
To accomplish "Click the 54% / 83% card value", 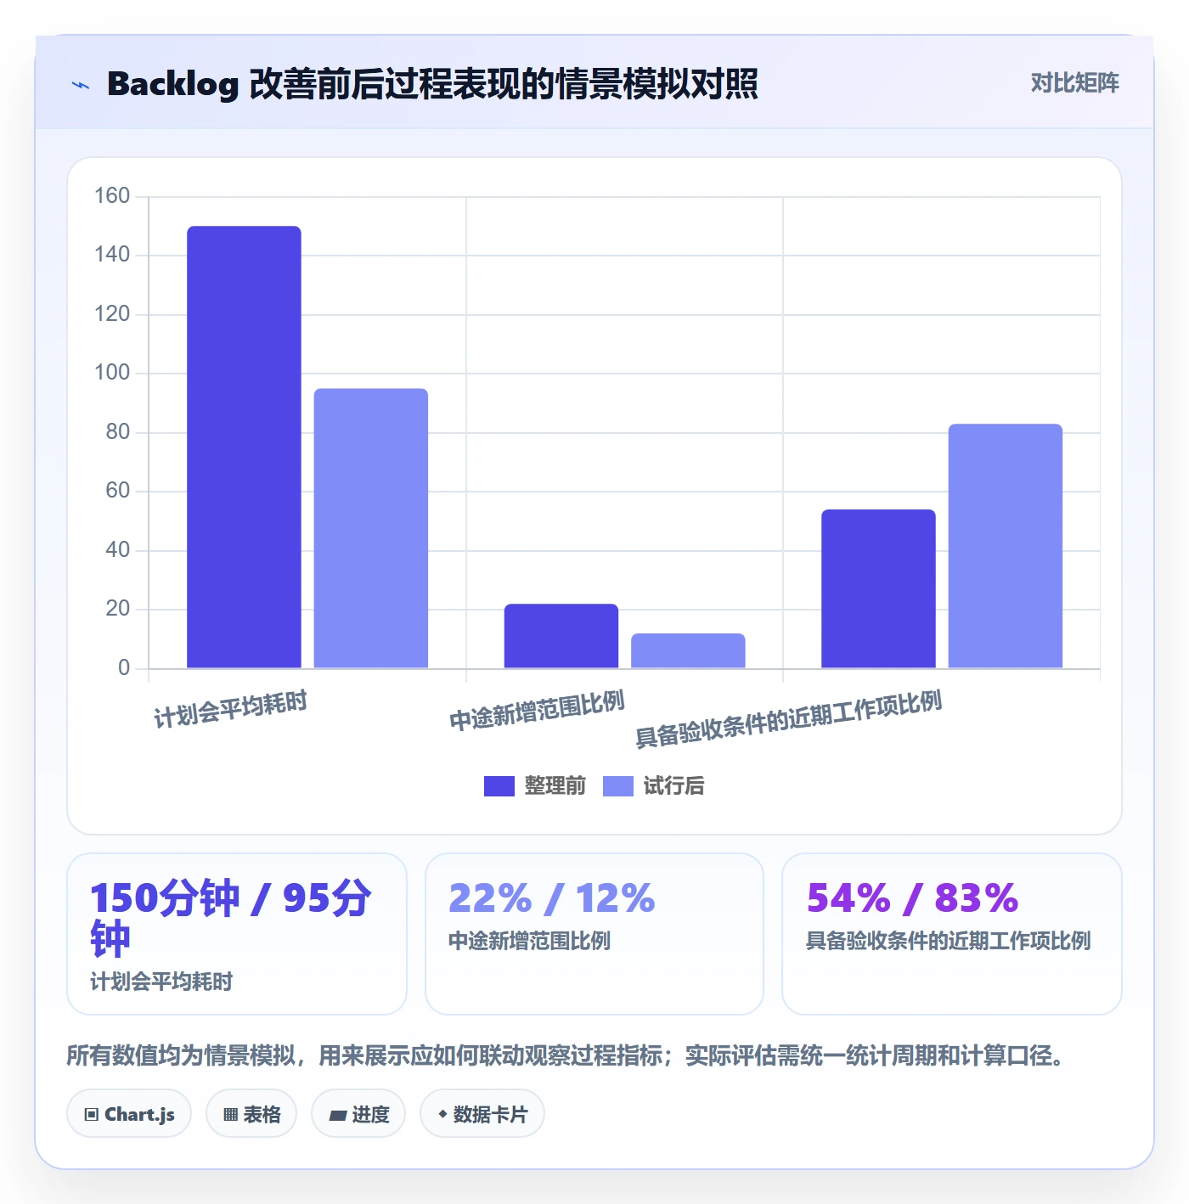I will [x=912, y=898].
